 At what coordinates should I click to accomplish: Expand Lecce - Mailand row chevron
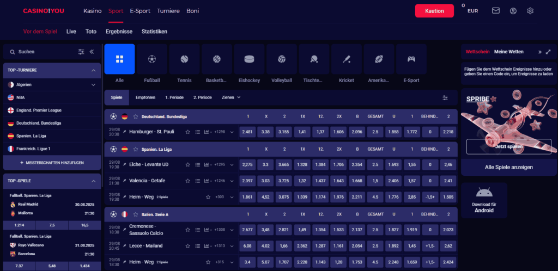point(232,246)
